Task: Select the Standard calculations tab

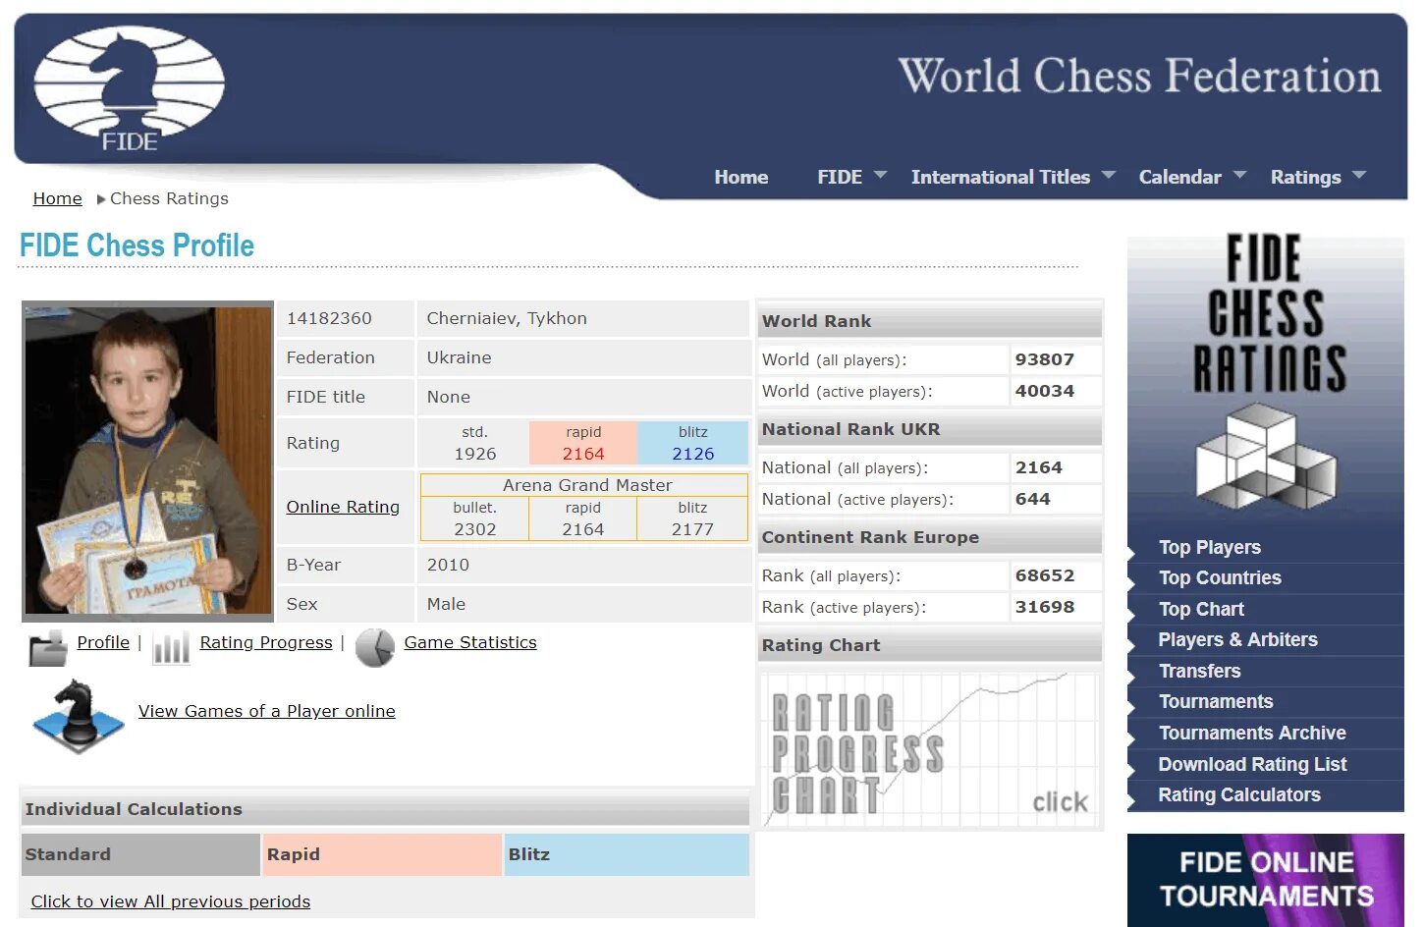Action: [140, 854]
